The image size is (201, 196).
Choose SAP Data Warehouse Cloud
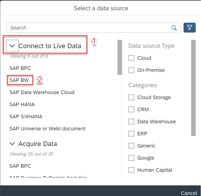click(x=42, y=92)
